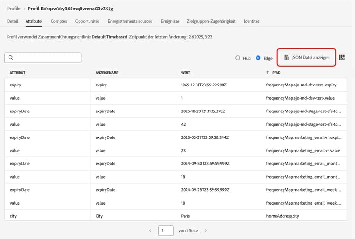The height and width of the screenshot is (239, 355).
Task: Navigate to the Profile breadcrumb link
Action: [14, 9]
